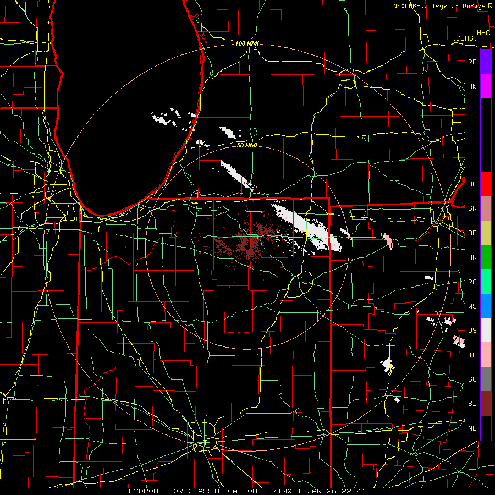
Task: Click the GR legend label
Action: [472, 208]
